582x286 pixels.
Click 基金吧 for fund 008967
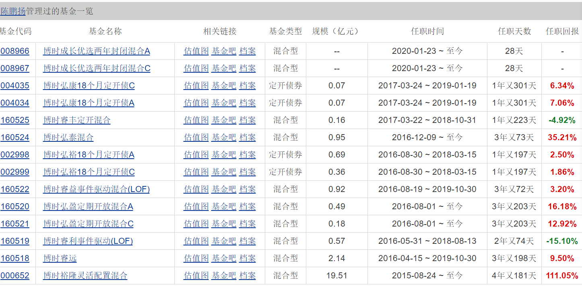(x=224, y=68)
